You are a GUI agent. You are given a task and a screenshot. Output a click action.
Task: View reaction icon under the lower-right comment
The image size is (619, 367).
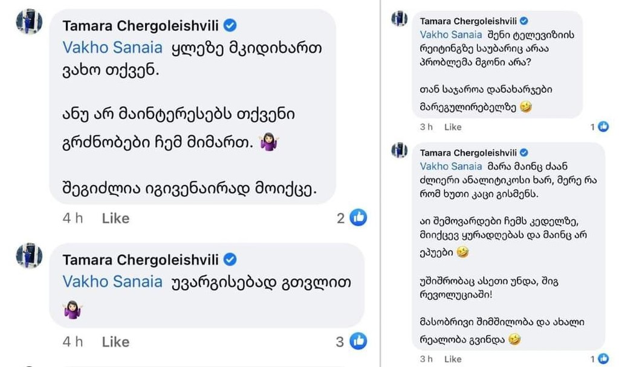[x=603, y=359]
